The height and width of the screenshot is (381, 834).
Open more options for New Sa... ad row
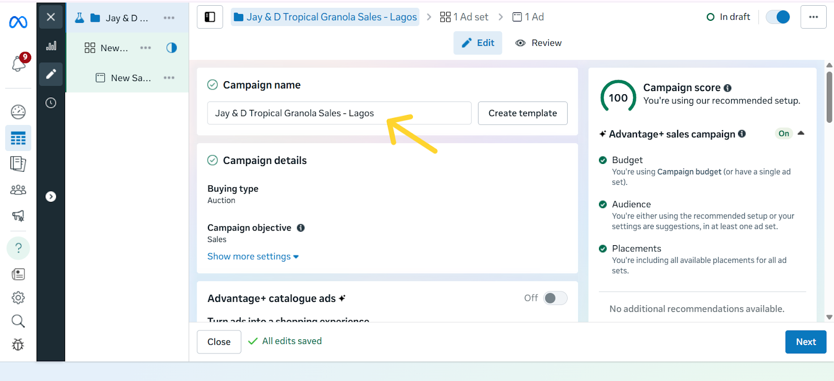tap(169, 78)
